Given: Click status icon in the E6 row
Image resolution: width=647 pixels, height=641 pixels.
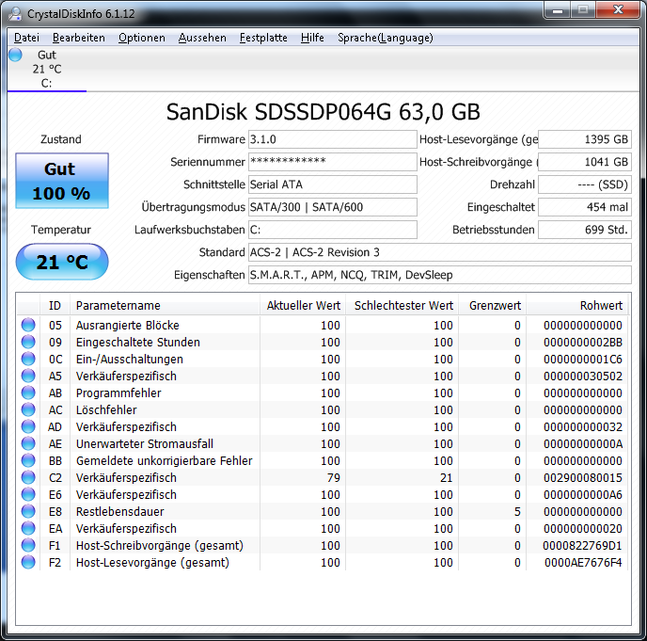Looking at the screenshot, I should 28,494.
